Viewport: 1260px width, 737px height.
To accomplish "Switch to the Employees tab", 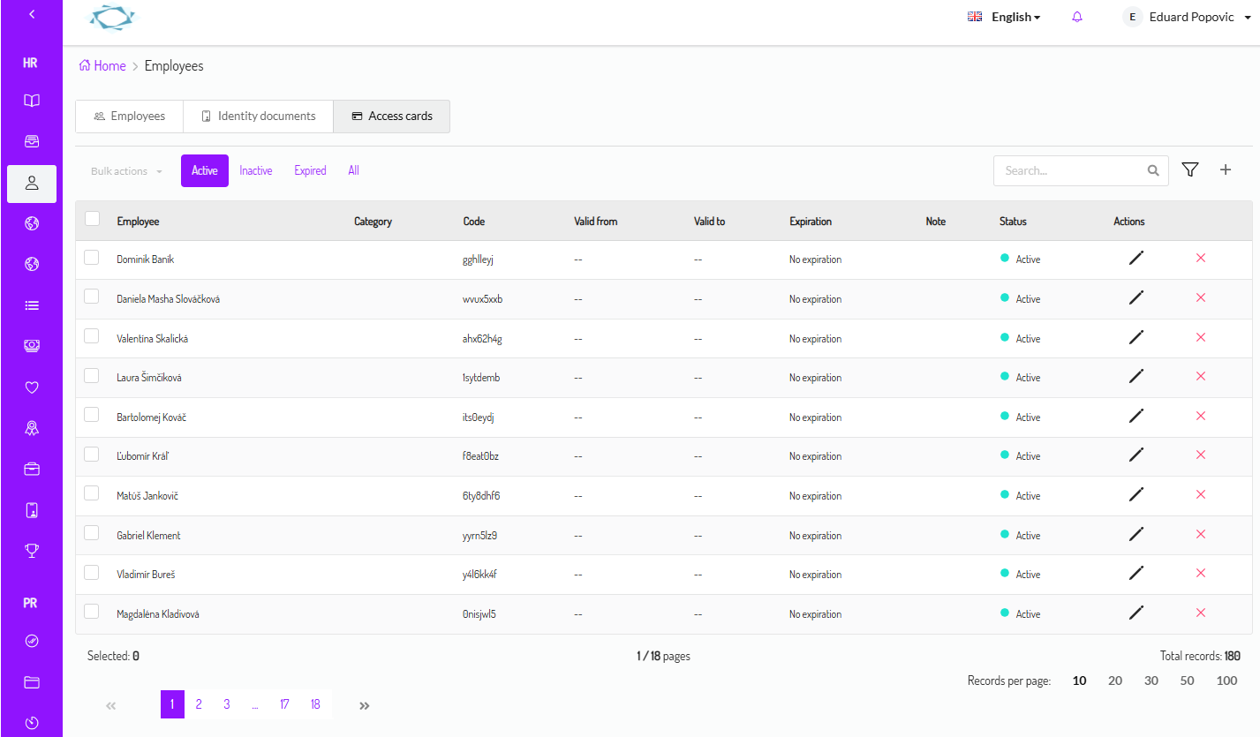I will (x=130, y=117).
